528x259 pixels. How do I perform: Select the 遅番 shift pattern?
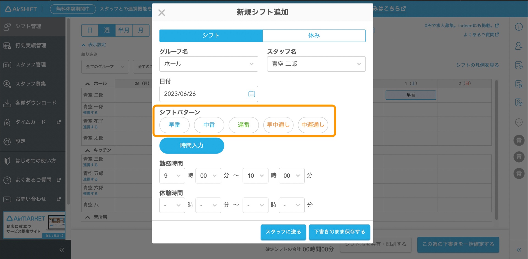point(243,125)
